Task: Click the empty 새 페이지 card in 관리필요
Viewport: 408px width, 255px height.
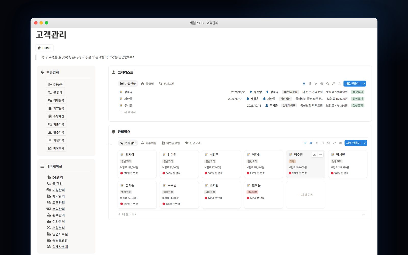Action: [305, 195]
